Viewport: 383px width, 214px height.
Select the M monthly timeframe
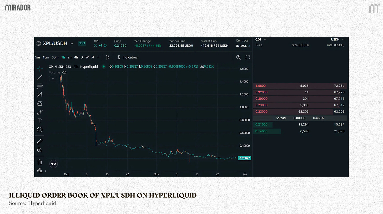[93, 57]
